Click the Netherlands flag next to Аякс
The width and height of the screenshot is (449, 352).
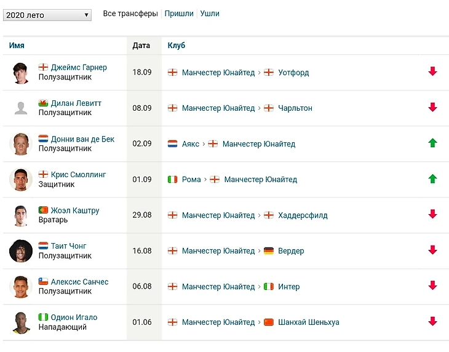[x=173, y=144]
